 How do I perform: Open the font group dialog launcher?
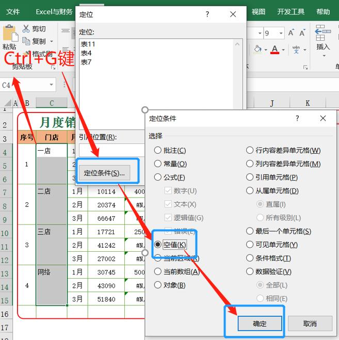coord(305,68)
